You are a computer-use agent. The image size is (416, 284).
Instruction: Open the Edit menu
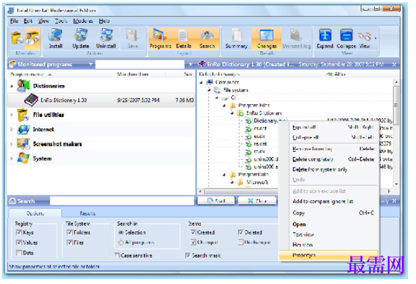28,21
